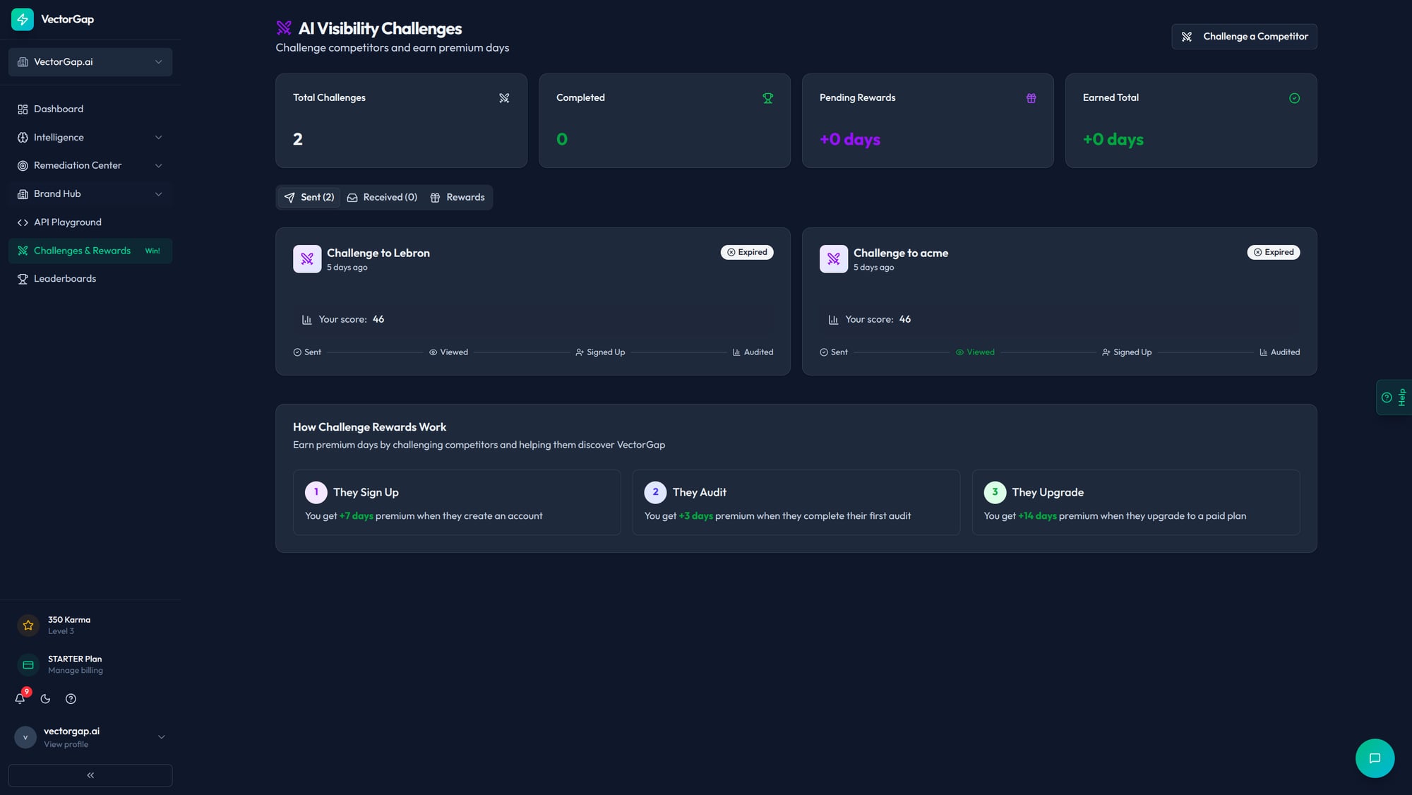Click the crossed swords icon on Lebron challenge
Screen dimensions: 1412x795
pyautogui.click(x=307, y=259)
